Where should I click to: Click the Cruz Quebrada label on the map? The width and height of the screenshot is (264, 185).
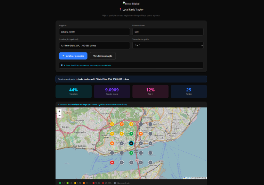[x=80, y=146]
